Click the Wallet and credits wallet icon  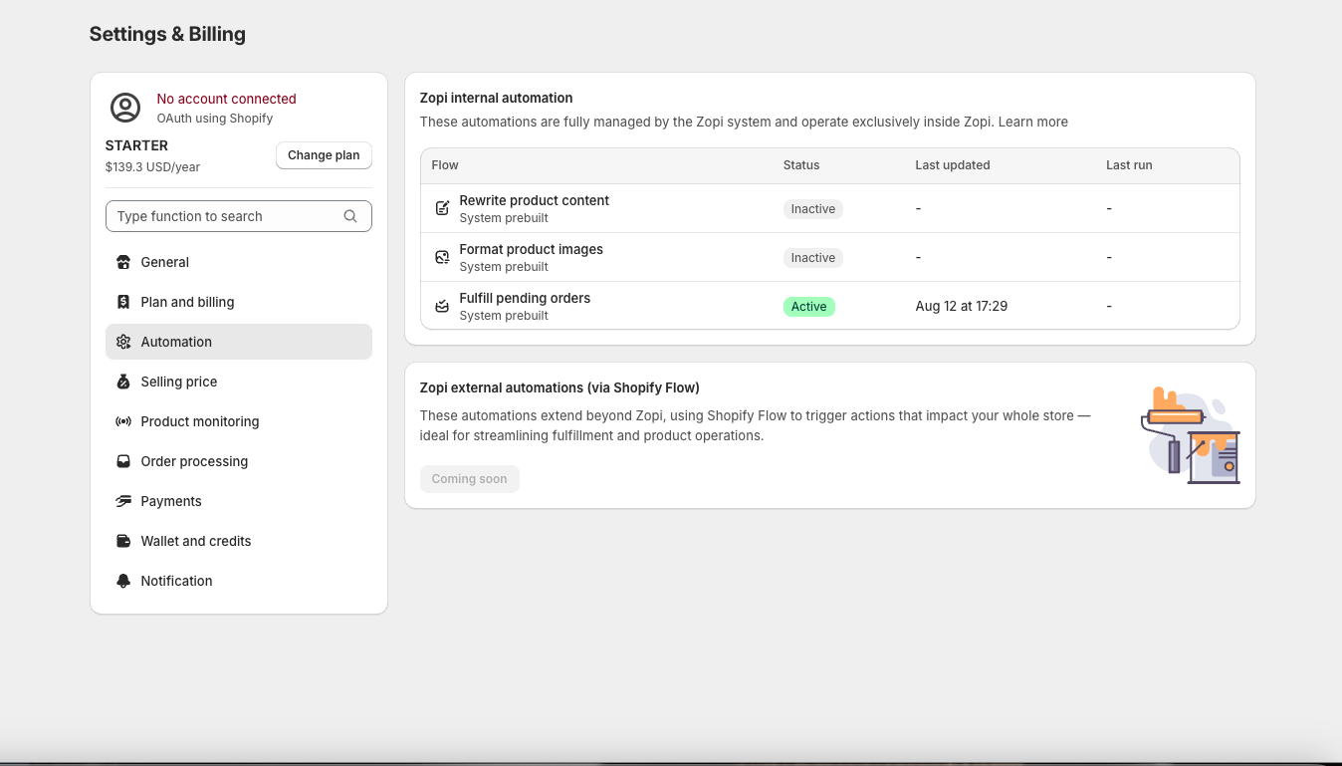(123, 541)
